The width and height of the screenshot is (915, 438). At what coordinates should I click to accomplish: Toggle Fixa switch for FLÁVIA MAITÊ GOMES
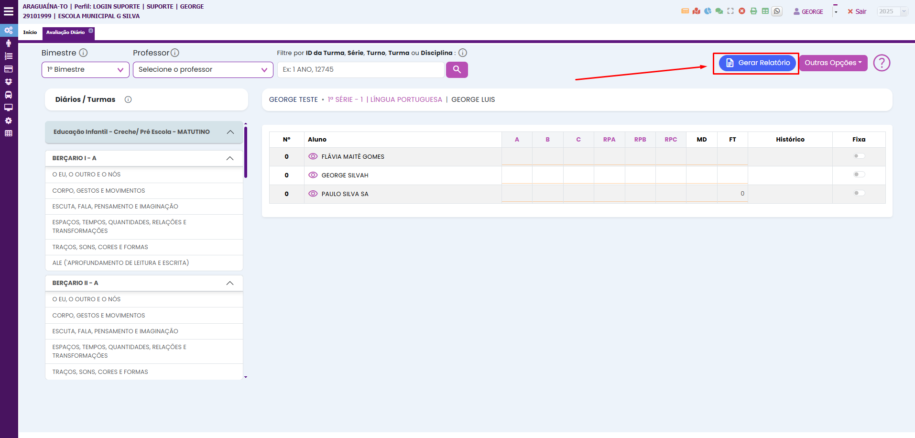click(x=859, y=156)
